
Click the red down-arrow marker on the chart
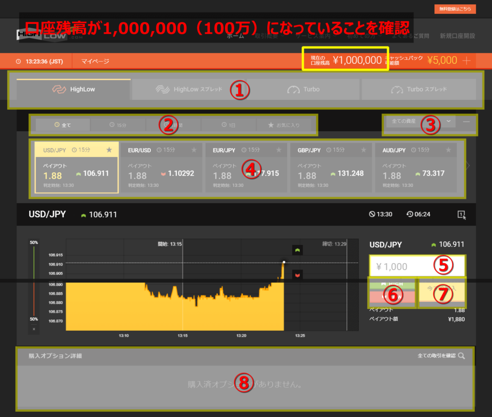(297, 275)
